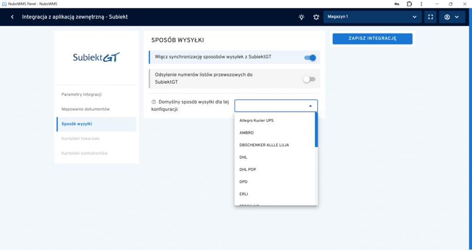The height and width of the screenshot is (250, 472).
Task: Toggle fullscreen mode icon
Action: point(431,17)
